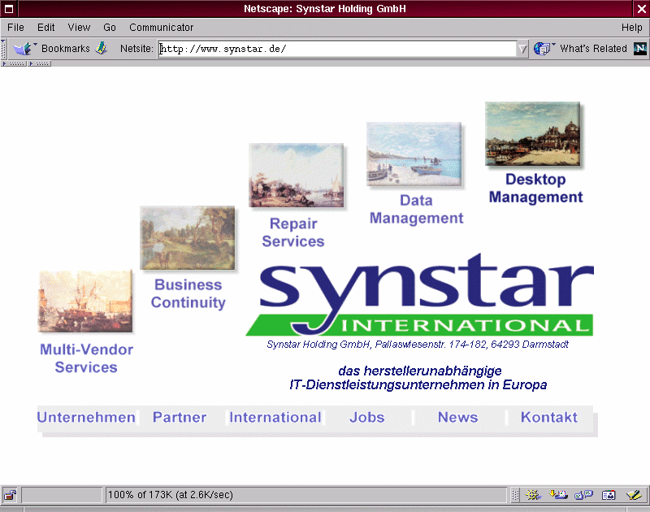Open the News navigation link
This screenshot has height=512, width=650.
point(458,417)
